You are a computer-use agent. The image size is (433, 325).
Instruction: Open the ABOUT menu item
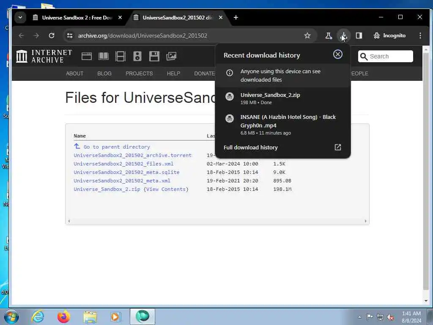pyautogui.click(x=74, y=74)
